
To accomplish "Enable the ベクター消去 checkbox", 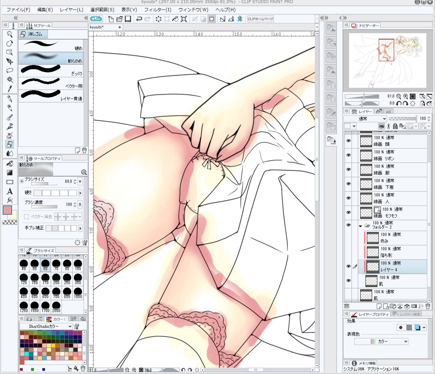I will pyautogui.click(x=26, y=217).
